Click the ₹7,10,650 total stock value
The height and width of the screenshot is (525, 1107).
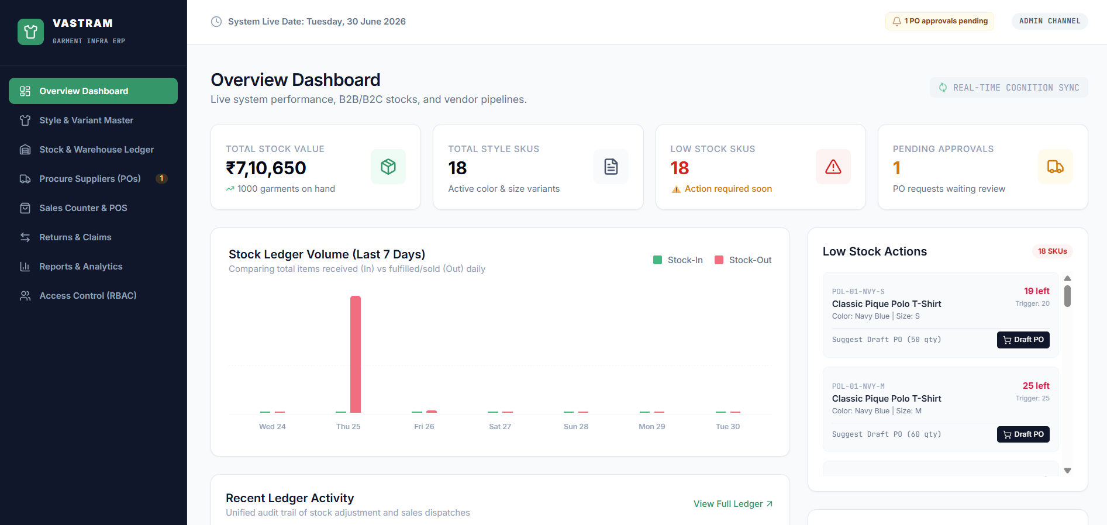266,168
